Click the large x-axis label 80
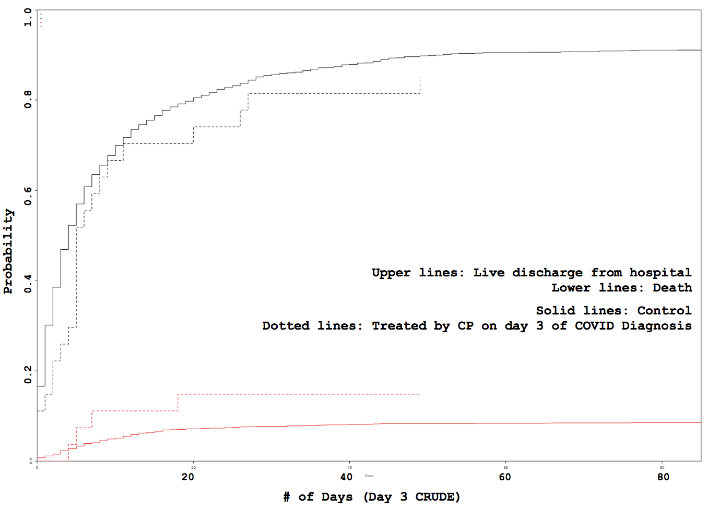The height and width of the screenshot is (510, 708). pos(663,477)
